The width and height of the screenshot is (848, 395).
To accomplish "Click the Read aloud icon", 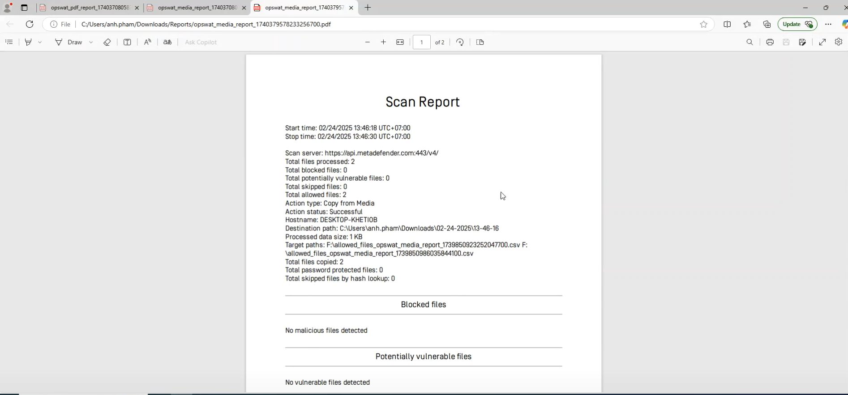I will (147, 42).
